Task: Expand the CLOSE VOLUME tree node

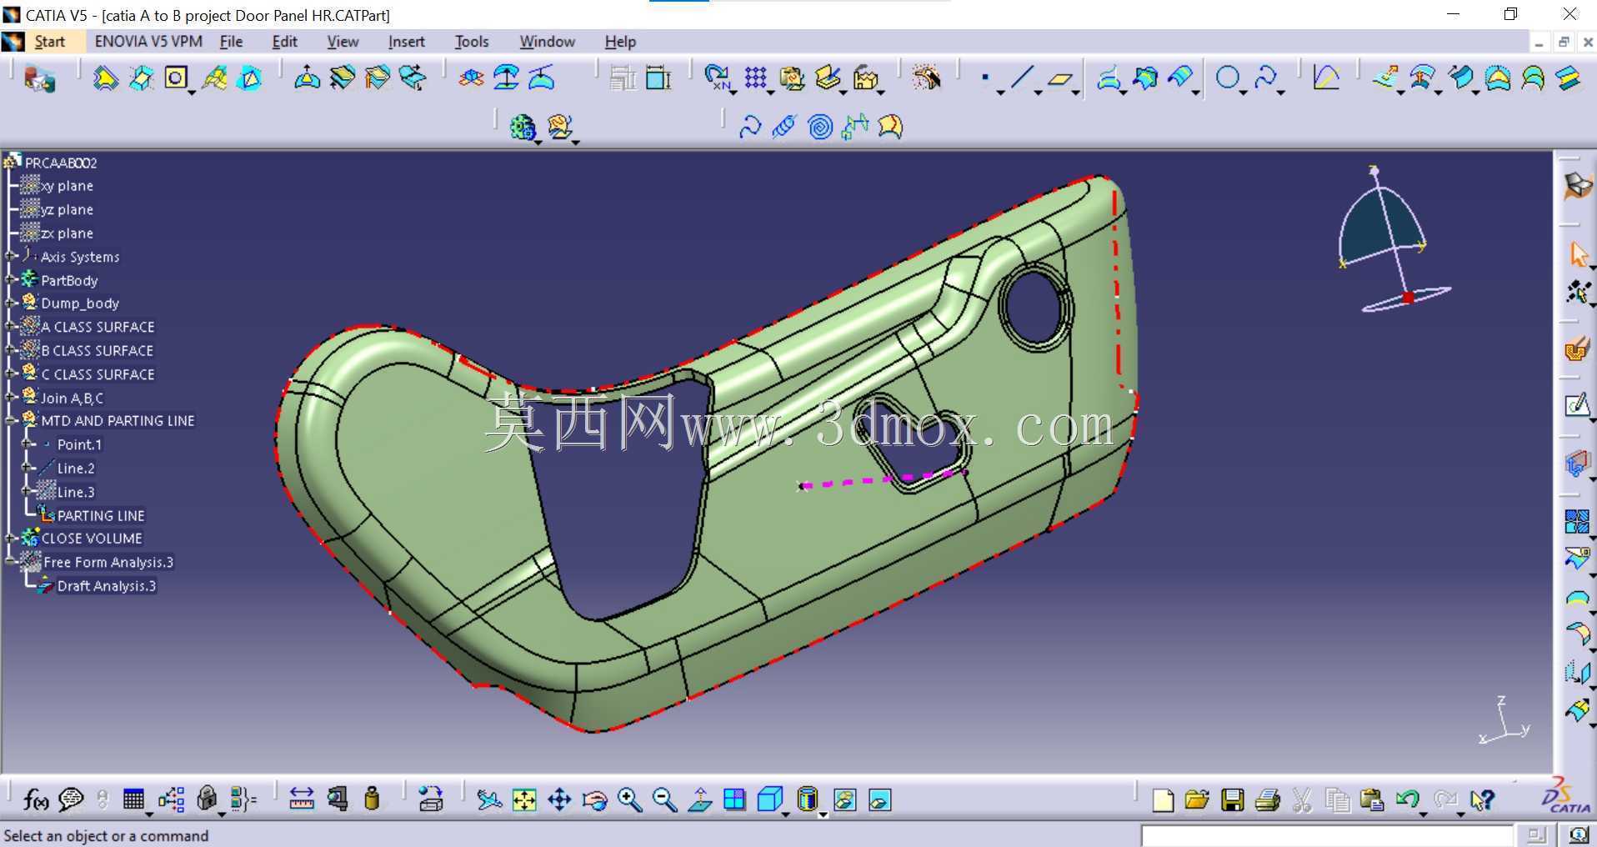Action: pyautogui.click(x=11, y=539)
